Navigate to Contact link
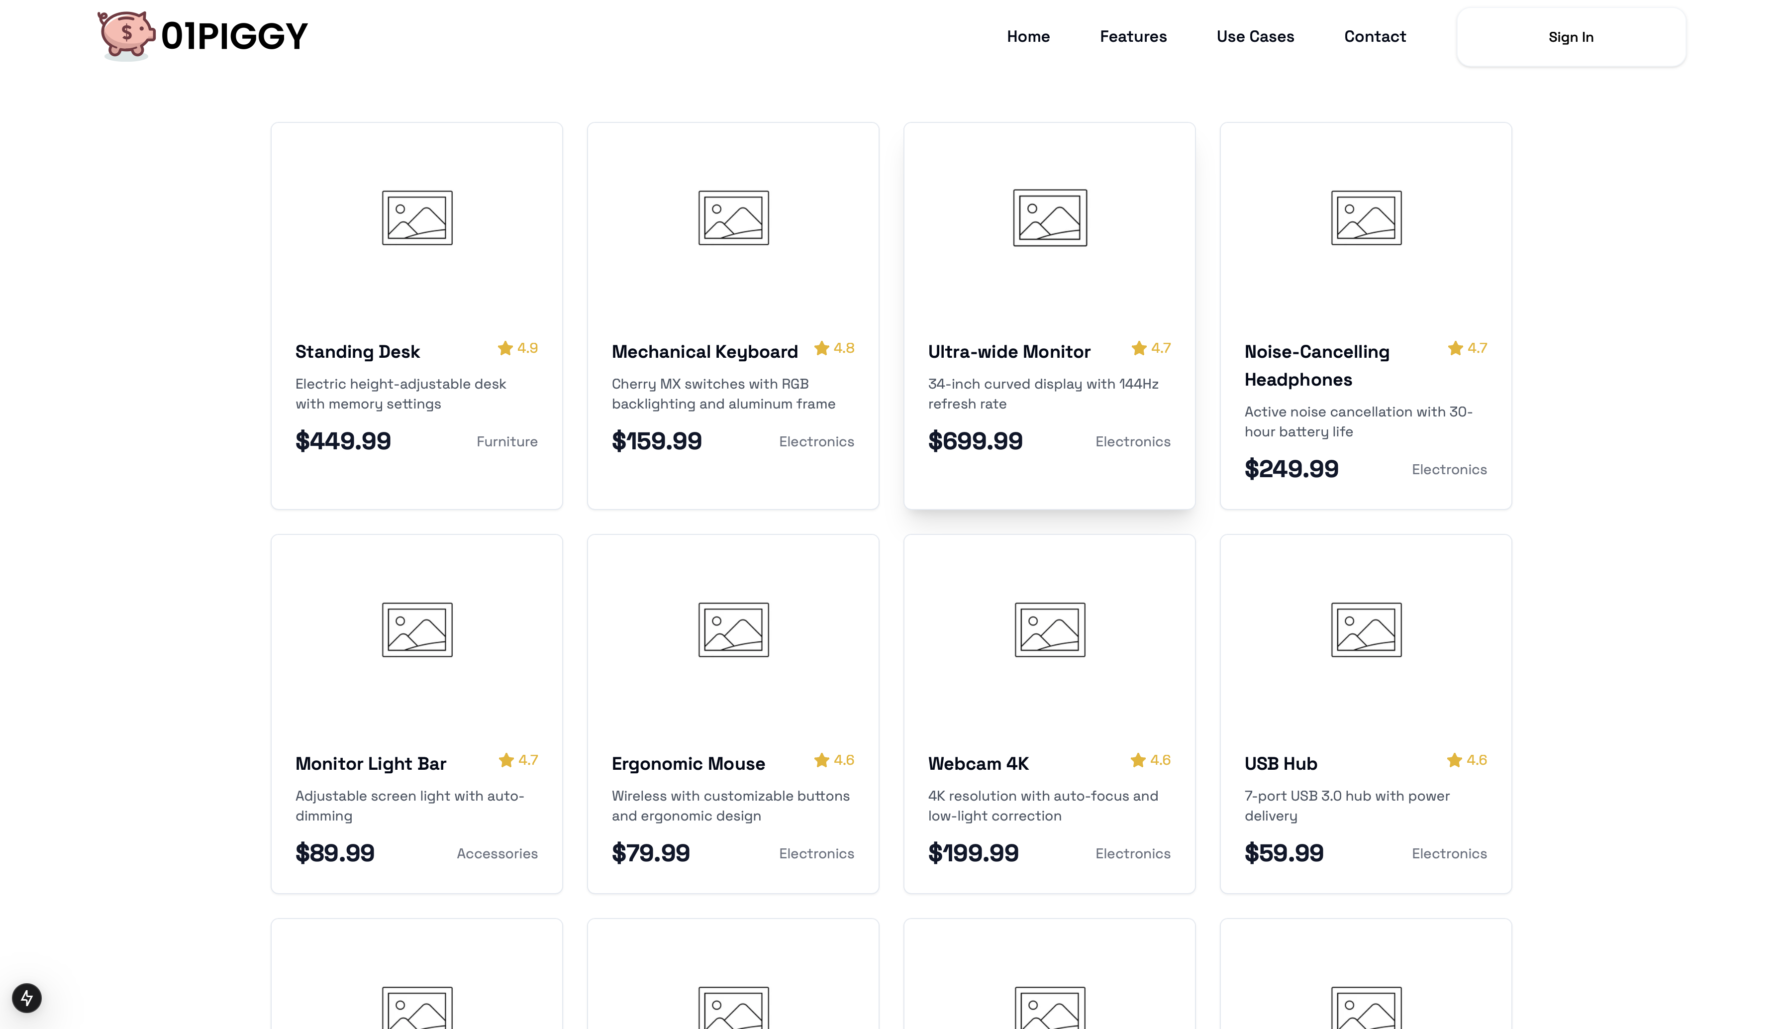This screenshot has height=1029, width=1787. pyautogui.click(x=1375, y=37)
